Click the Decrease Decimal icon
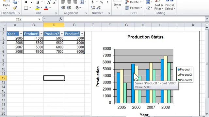The height and width of the screenshot is (117, 209). 99,8
